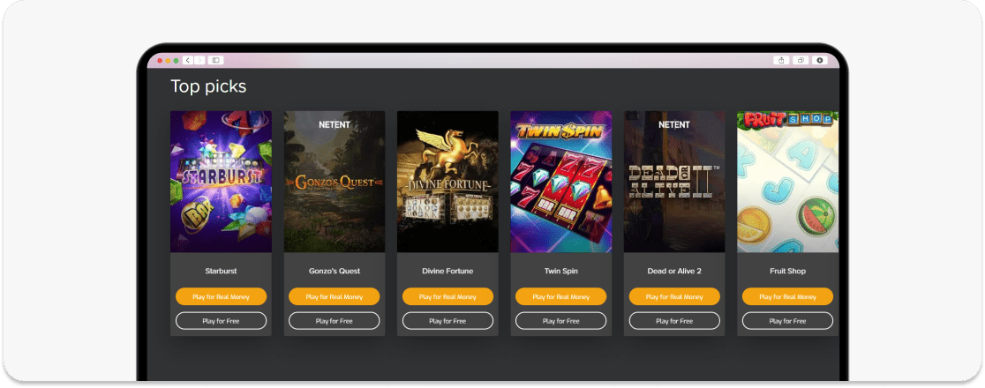The image size is (985, 388).
Task: Play Twin Spin for real money
Action: coord(561,297)
